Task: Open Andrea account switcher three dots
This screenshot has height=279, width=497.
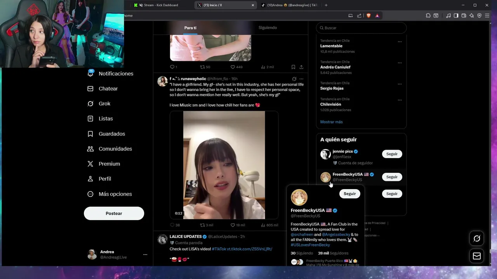Action: click(x=145, y=255)
